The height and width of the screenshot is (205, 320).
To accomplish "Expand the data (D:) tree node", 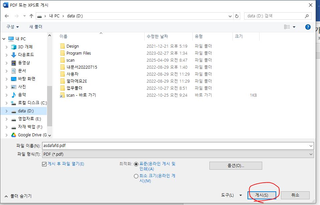I will point(7,111).
